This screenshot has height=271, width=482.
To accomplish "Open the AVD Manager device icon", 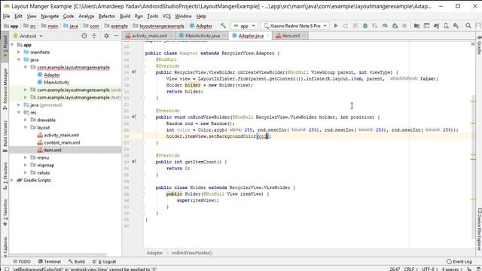I will click(446, 26).
